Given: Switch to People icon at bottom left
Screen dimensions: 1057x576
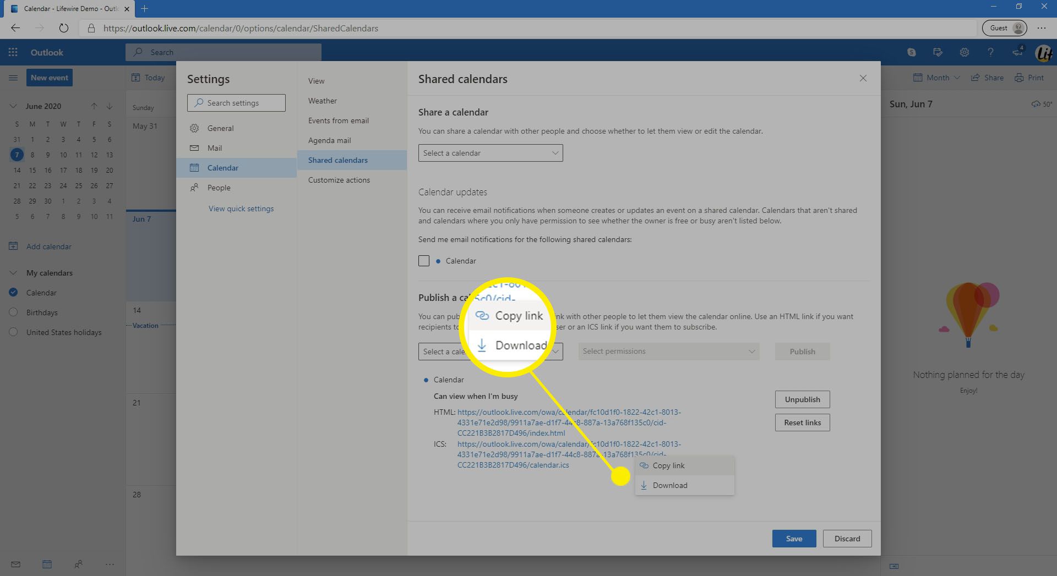Looking at the screenshot, I should [x=78, y=564].
